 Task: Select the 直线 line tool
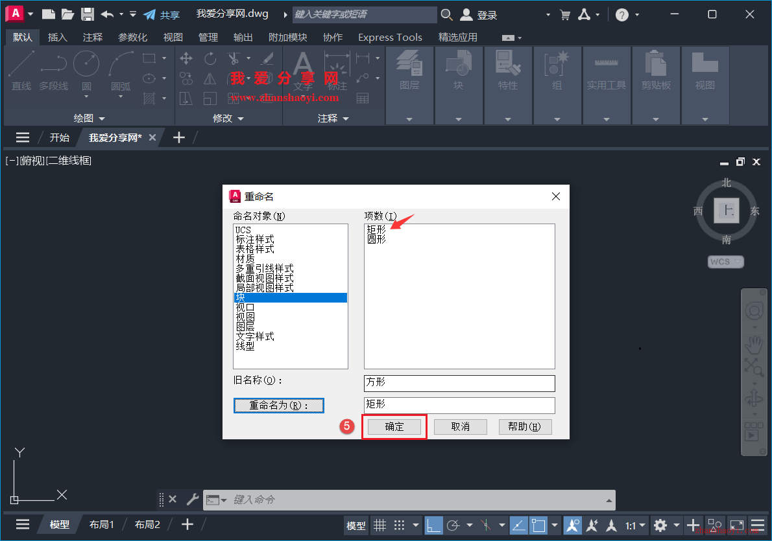(x=21, y=71)
